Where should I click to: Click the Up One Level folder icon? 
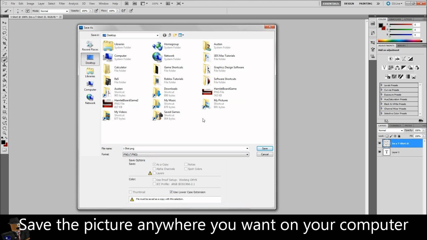(170, 35)
